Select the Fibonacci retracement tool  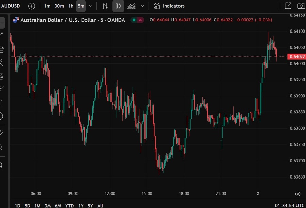[x=2, y=49]
